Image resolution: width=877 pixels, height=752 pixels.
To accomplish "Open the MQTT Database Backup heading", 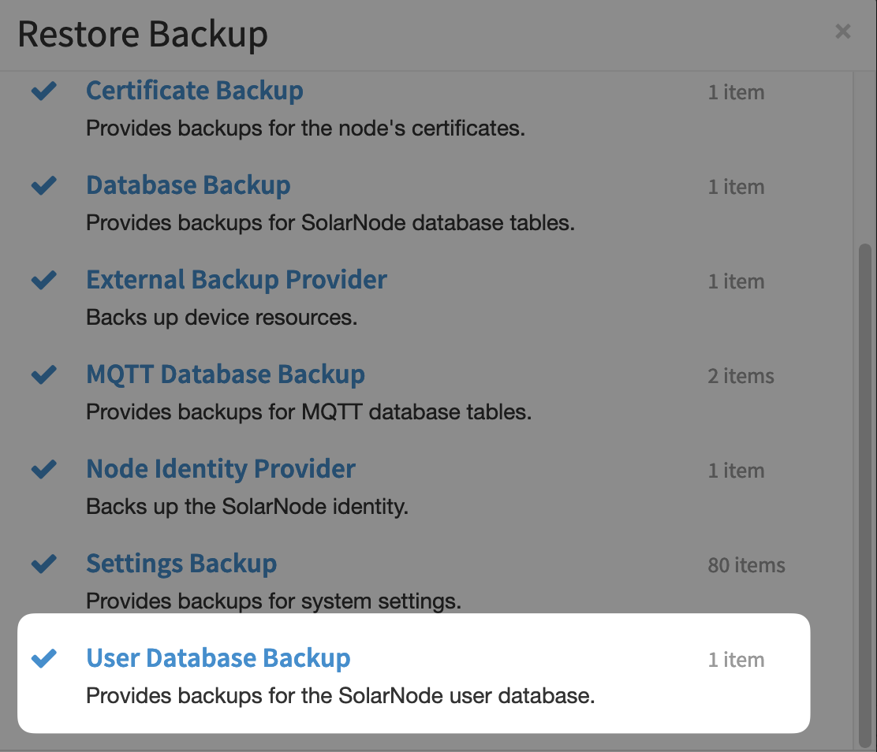I will 226,374.
